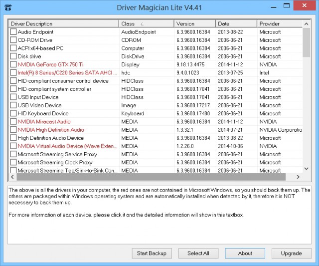The image size is (319, 266).
Task: Click version cell '9.18.13.4475'
Action: point(190,64)
